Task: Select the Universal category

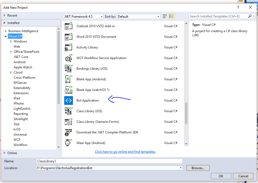Action: [20, 135]
